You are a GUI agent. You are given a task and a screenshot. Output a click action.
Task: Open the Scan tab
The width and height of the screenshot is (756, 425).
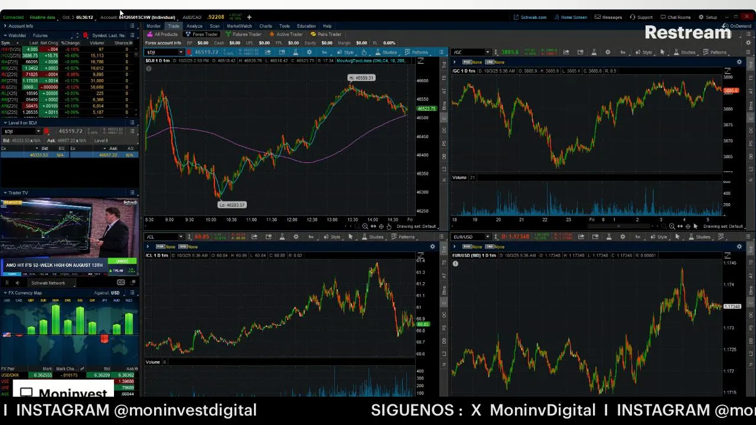pos(214,26)
